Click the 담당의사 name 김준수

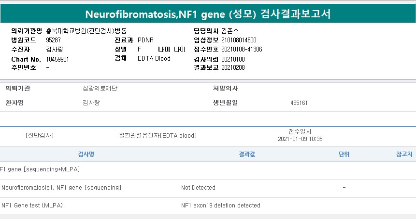229,31
